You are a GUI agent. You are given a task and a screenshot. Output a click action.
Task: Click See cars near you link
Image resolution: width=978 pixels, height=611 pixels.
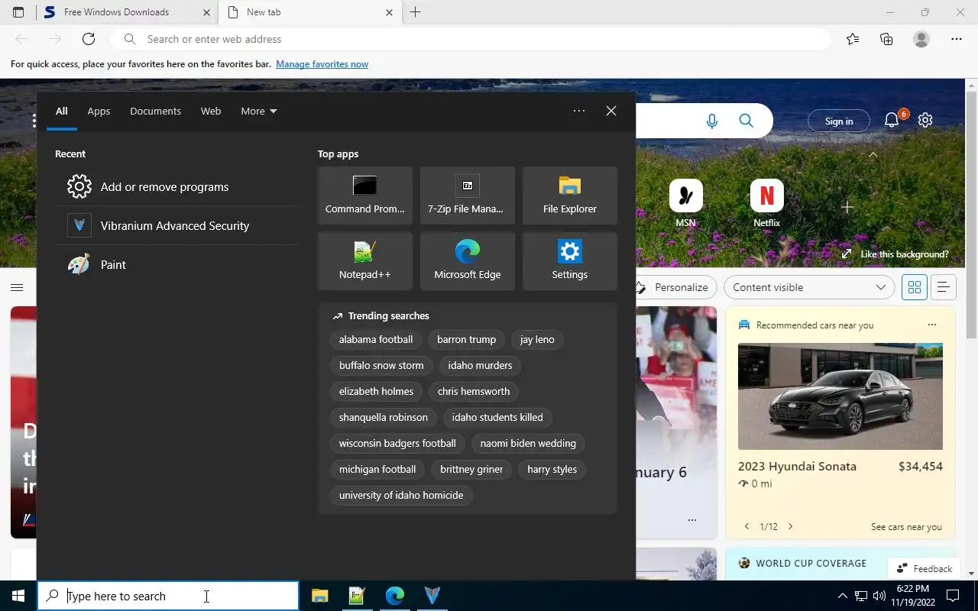click(x=906, y=527)
